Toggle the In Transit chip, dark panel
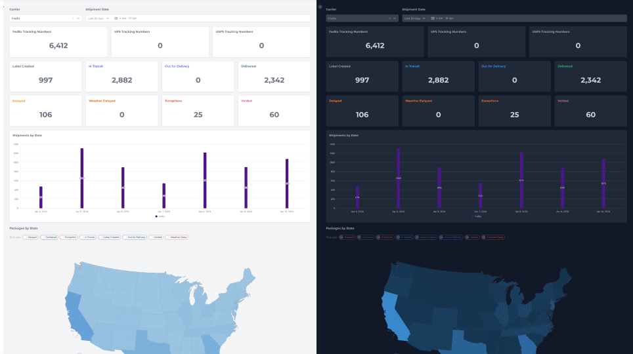Image resolution: width=633 pixels, height=354 pixels. 404,237
